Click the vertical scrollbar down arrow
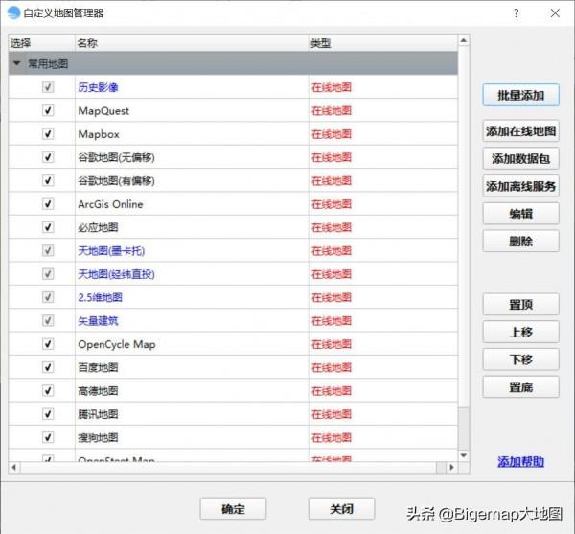 pyautogui.click(x=464, y=455)
